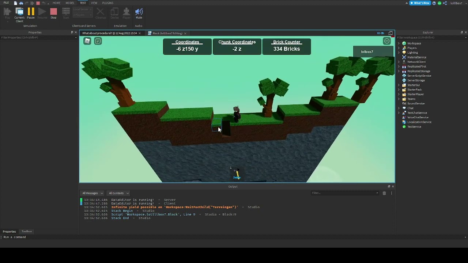Image resolution: width=468 pixels, height=263 pixels.
Task: Open the PLUGINS ribbon tab
Action: [x=108, y=3]
